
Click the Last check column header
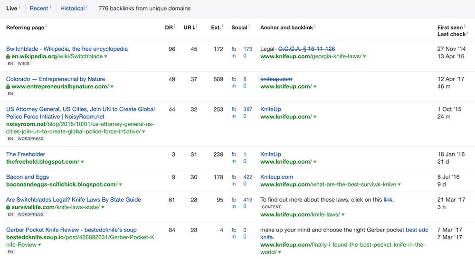pyautogui.click(x=451, y=34)
